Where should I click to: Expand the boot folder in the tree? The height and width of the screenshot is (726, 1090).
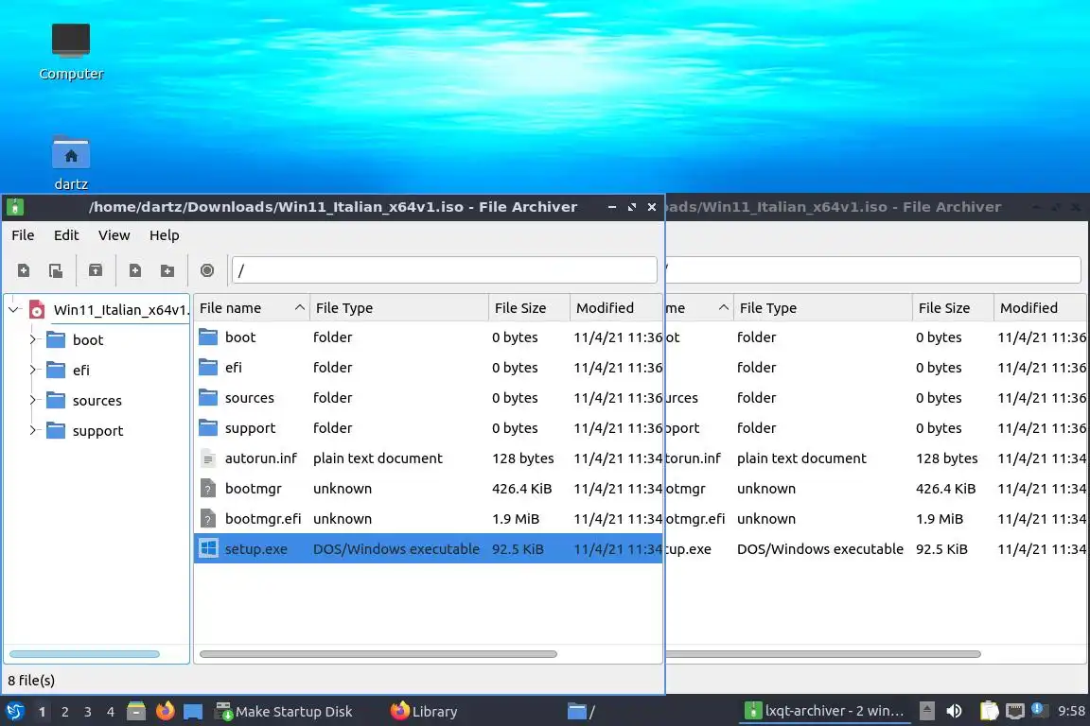[x=32, y=339]
